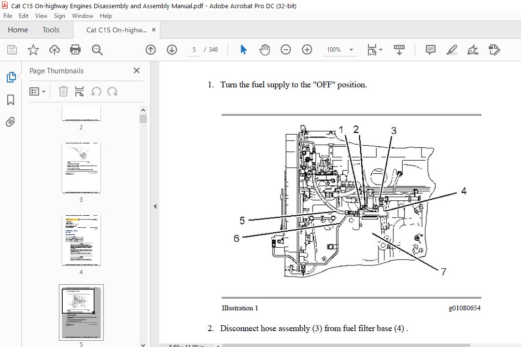
Task: Click the Save file icon
Action: 12,50
